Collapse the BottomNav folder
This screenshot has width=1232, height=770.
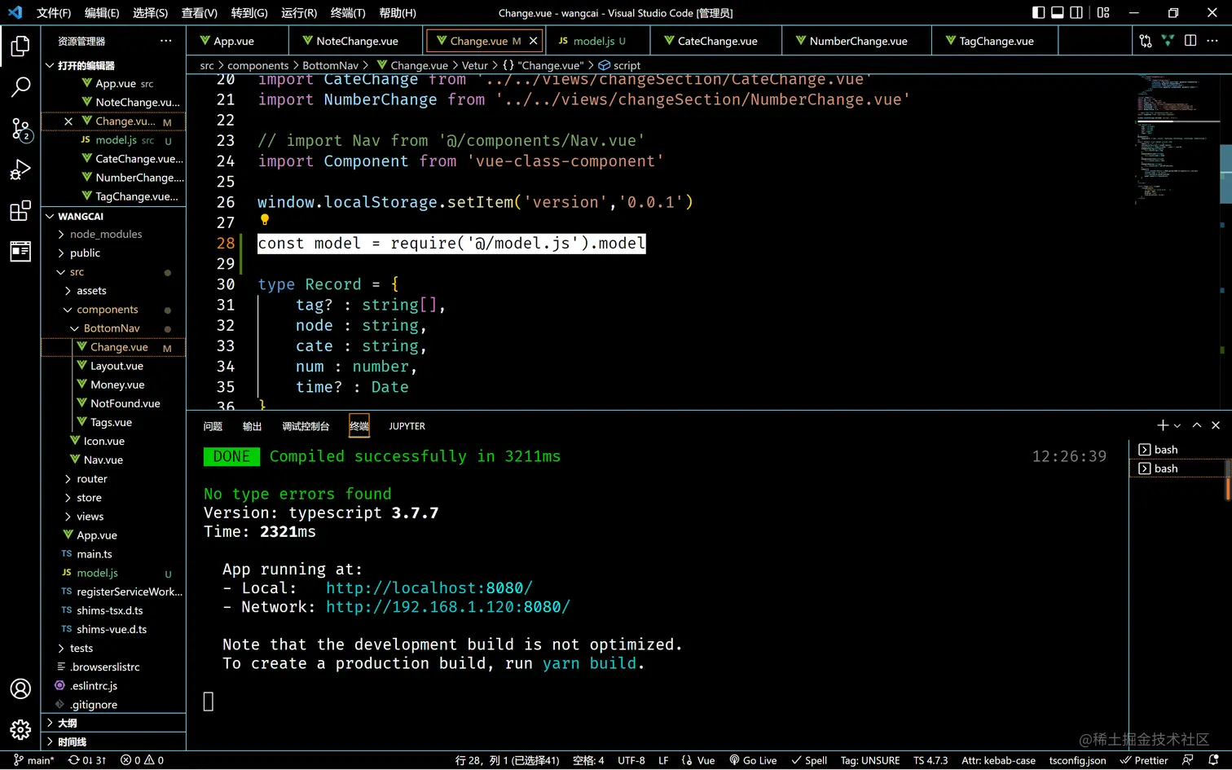click(x=112, y=328)
